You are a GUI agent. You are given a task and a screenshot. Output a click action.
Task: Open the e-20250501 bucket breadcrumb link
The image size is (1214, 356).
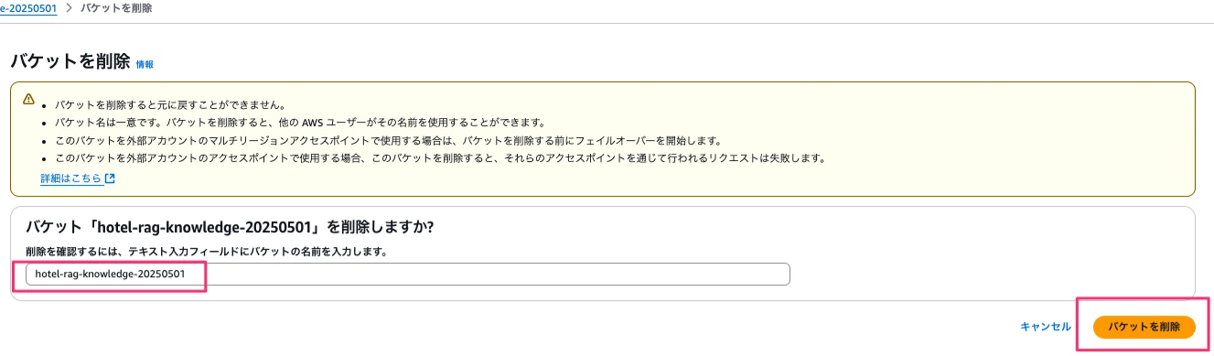(28, 8)
